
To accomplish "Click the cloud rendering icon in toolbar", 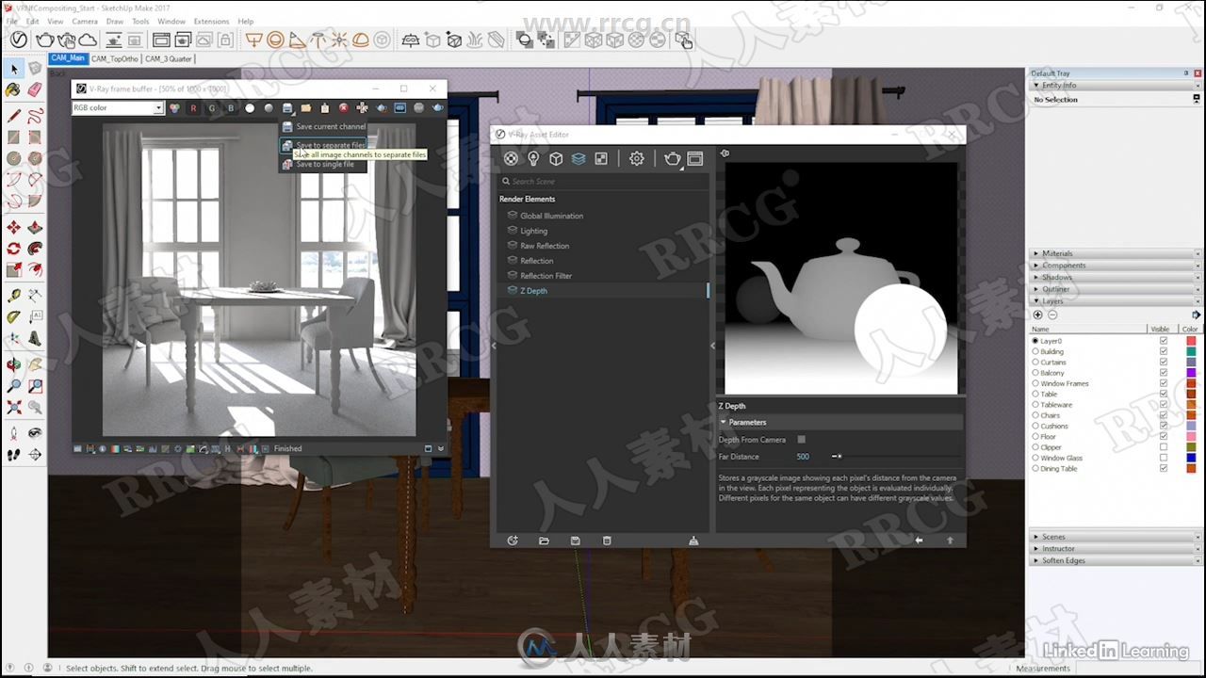I will tap(88, 40).
